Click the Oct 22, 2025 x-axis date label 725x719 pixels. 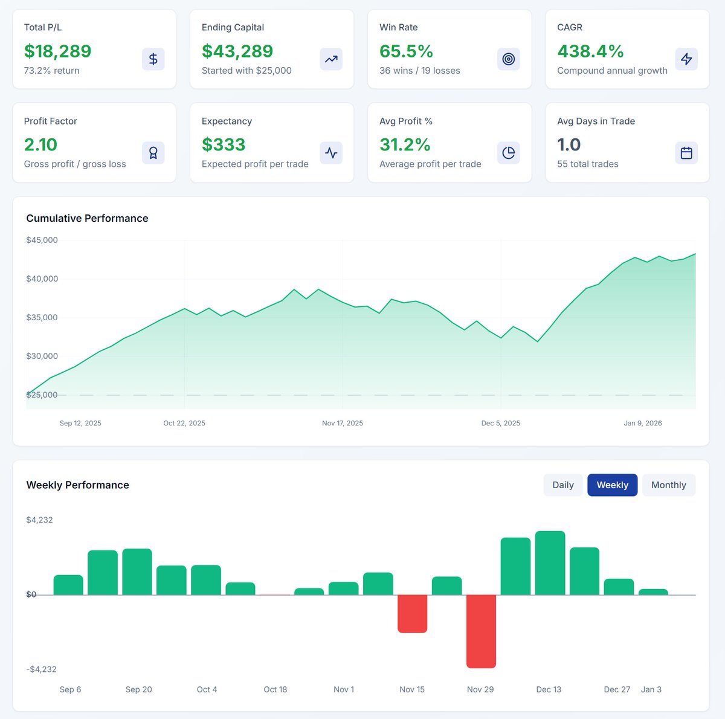pos(184,424)
